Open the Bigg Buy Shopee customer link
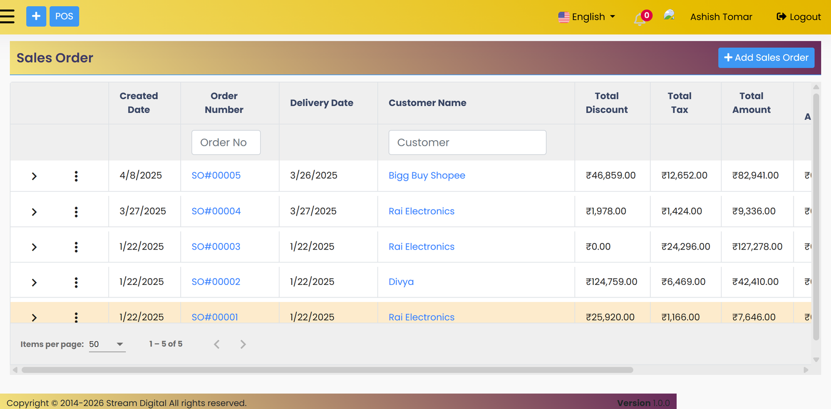The image size is (831, 409). click(427, 175)
